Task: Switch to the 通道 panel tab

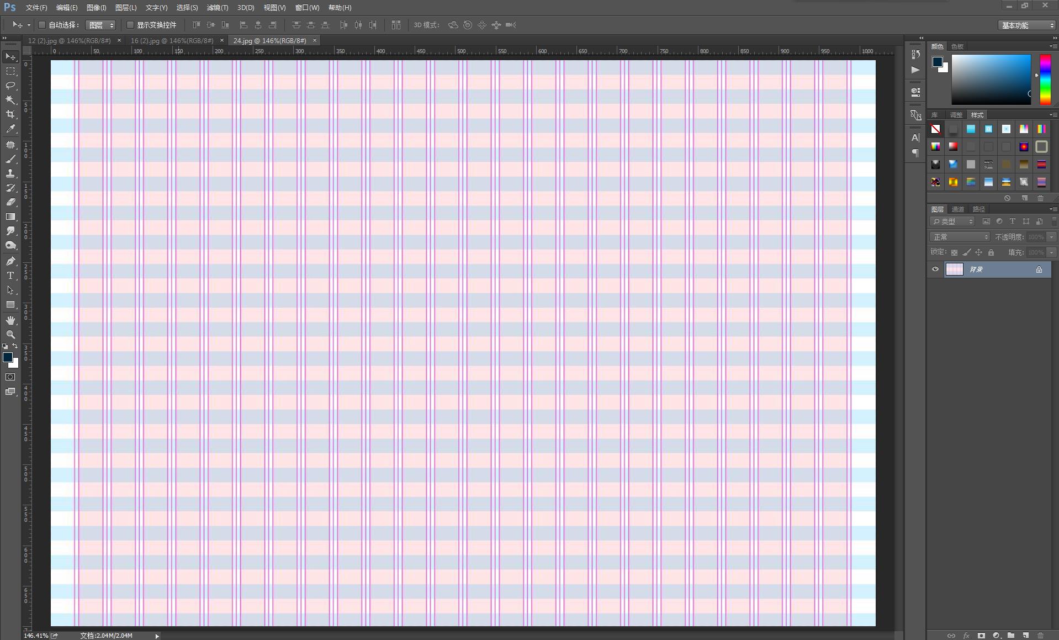Action: 957,209
